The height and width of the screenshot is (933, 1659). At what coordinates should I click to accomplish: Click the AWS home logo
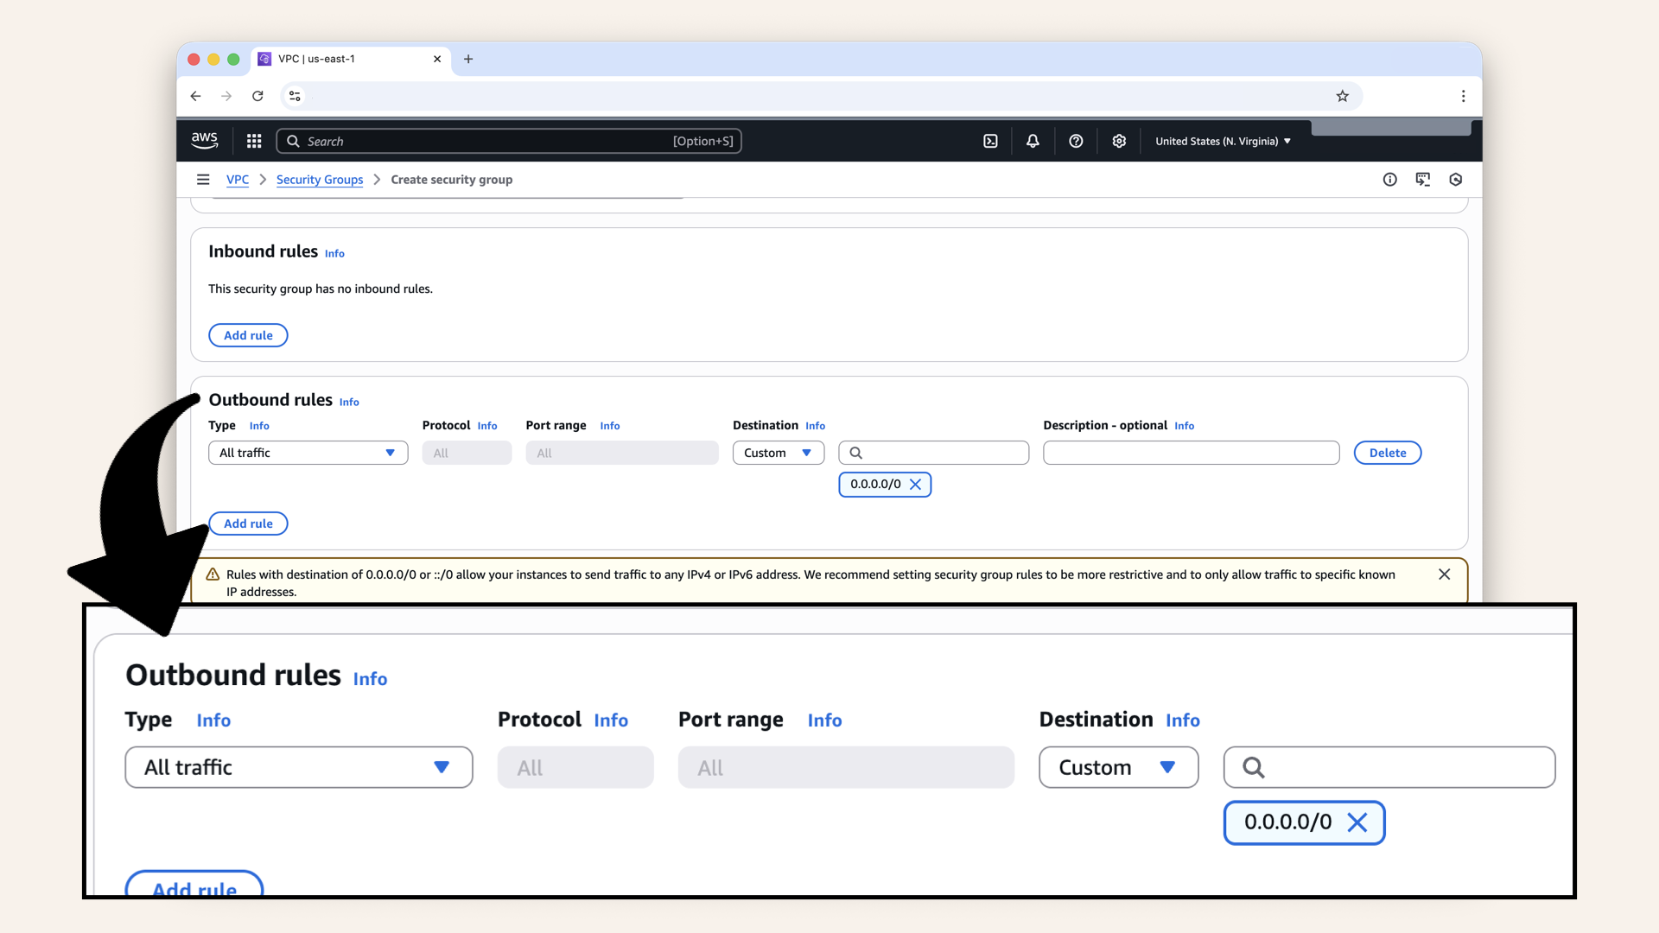204,140
